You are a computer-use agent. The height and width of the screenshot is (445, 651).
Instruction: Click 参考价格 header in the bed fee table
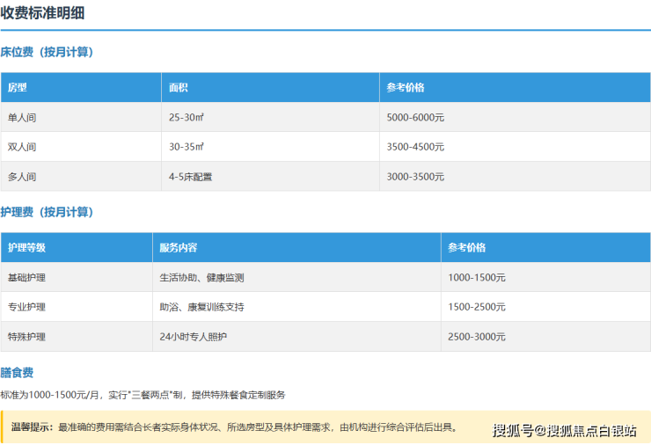pyautogui.click(x=406, y=88)
